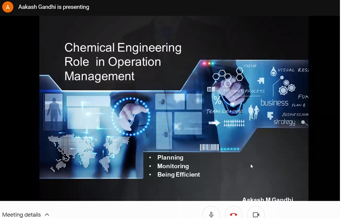The image size is (341, 218).
Task: Click the orange presenter avatar A
Action: (8, 7)
